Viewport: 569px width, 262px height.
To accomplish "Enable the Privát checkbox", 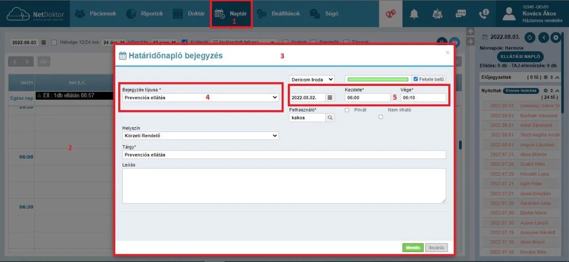I will point(347,110).
